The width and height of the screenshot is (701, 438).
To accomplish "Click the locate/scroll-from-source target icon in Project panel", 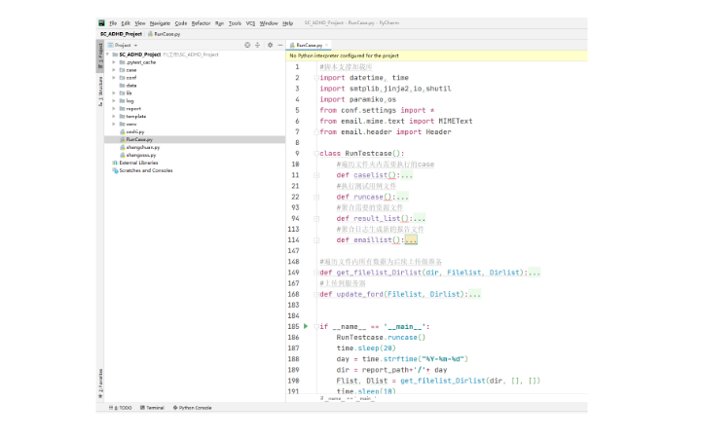I will (246, 45).
